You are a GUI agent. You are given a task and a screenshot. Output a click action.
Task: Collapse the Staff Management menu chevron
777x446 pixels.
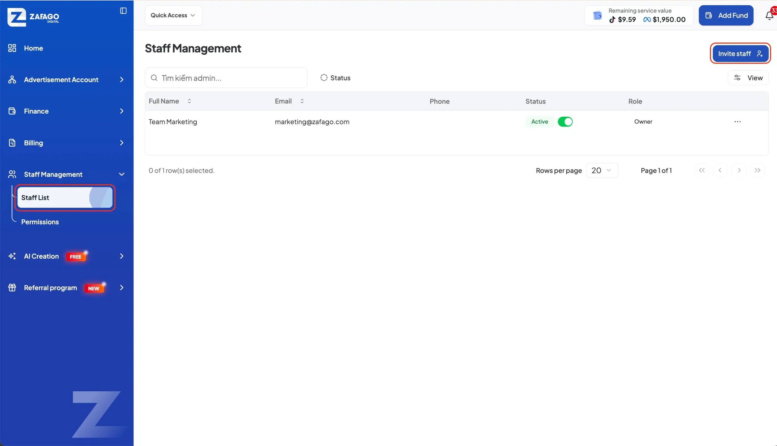[x=121, y=174]
